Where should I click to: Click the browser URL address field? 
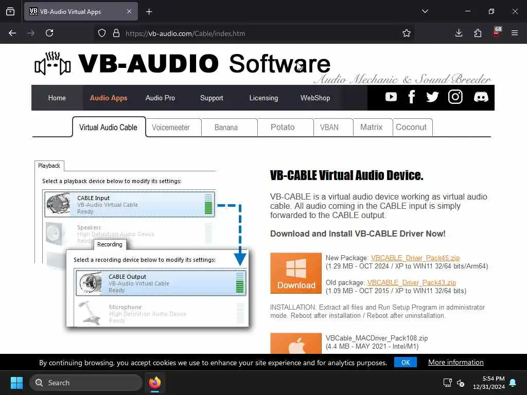255,33
